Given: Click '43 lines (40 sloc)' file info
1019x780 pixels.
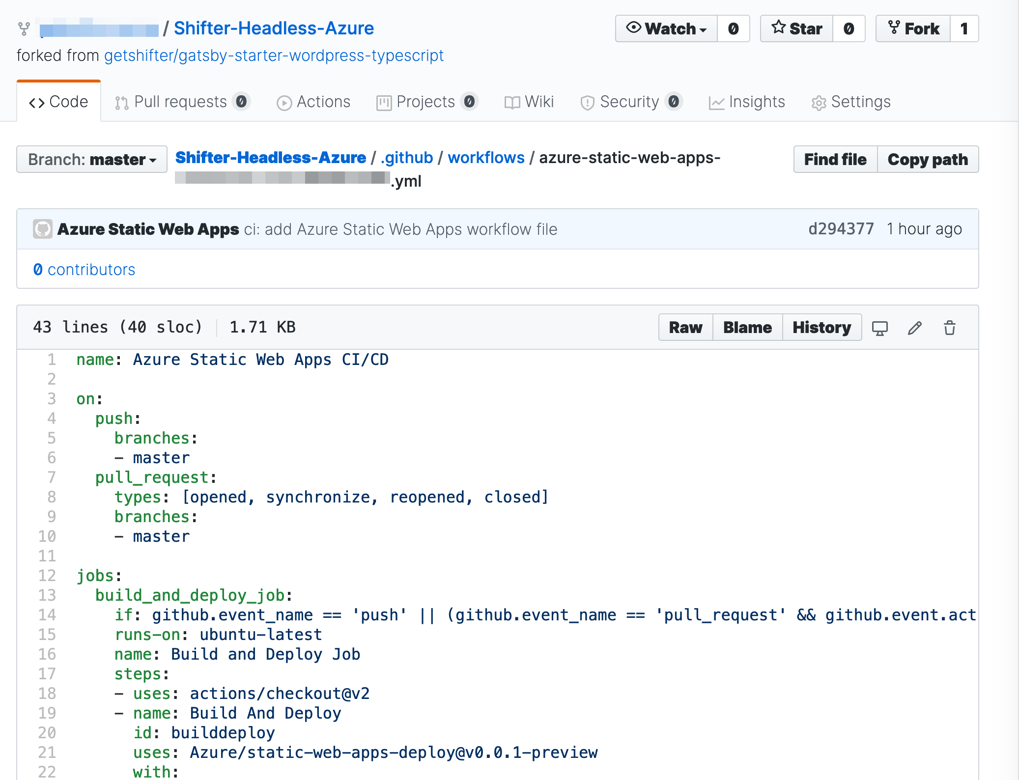Looking at the screenshot, I should tap(117, 327).
